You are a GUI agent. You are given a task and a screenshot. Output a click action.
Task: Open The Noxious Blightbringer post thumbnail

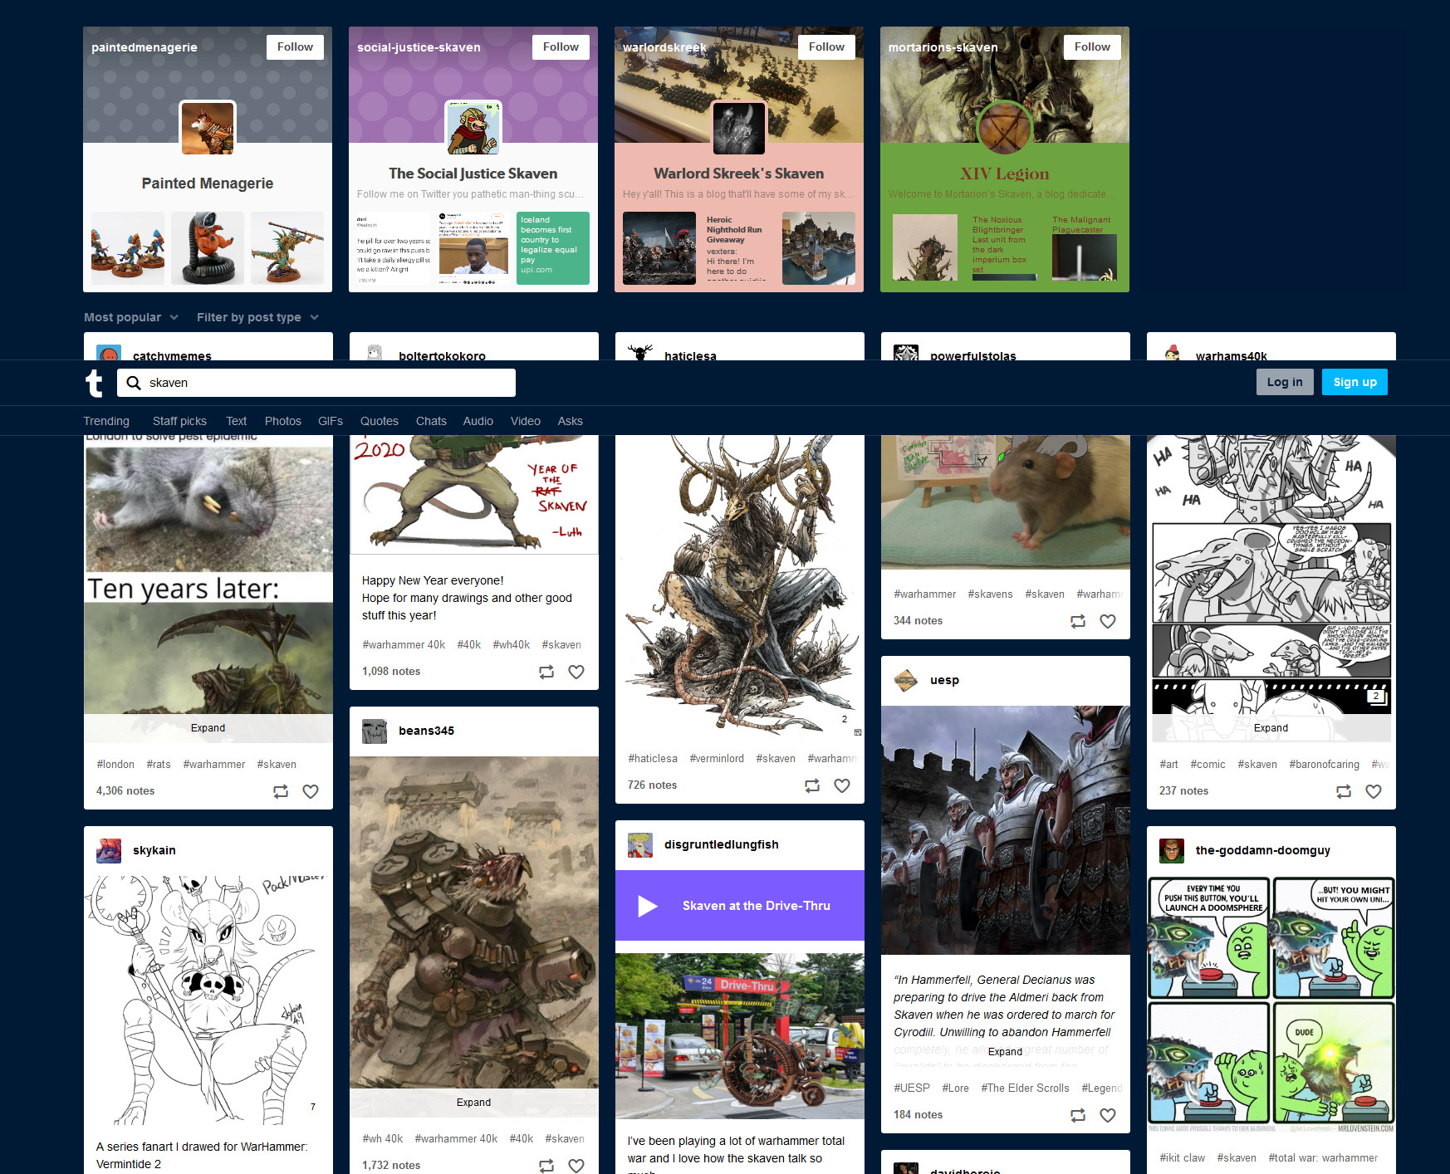point(1005,248)
